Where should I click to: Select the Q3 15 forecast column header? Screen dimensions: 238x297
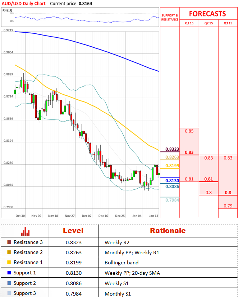228,23
